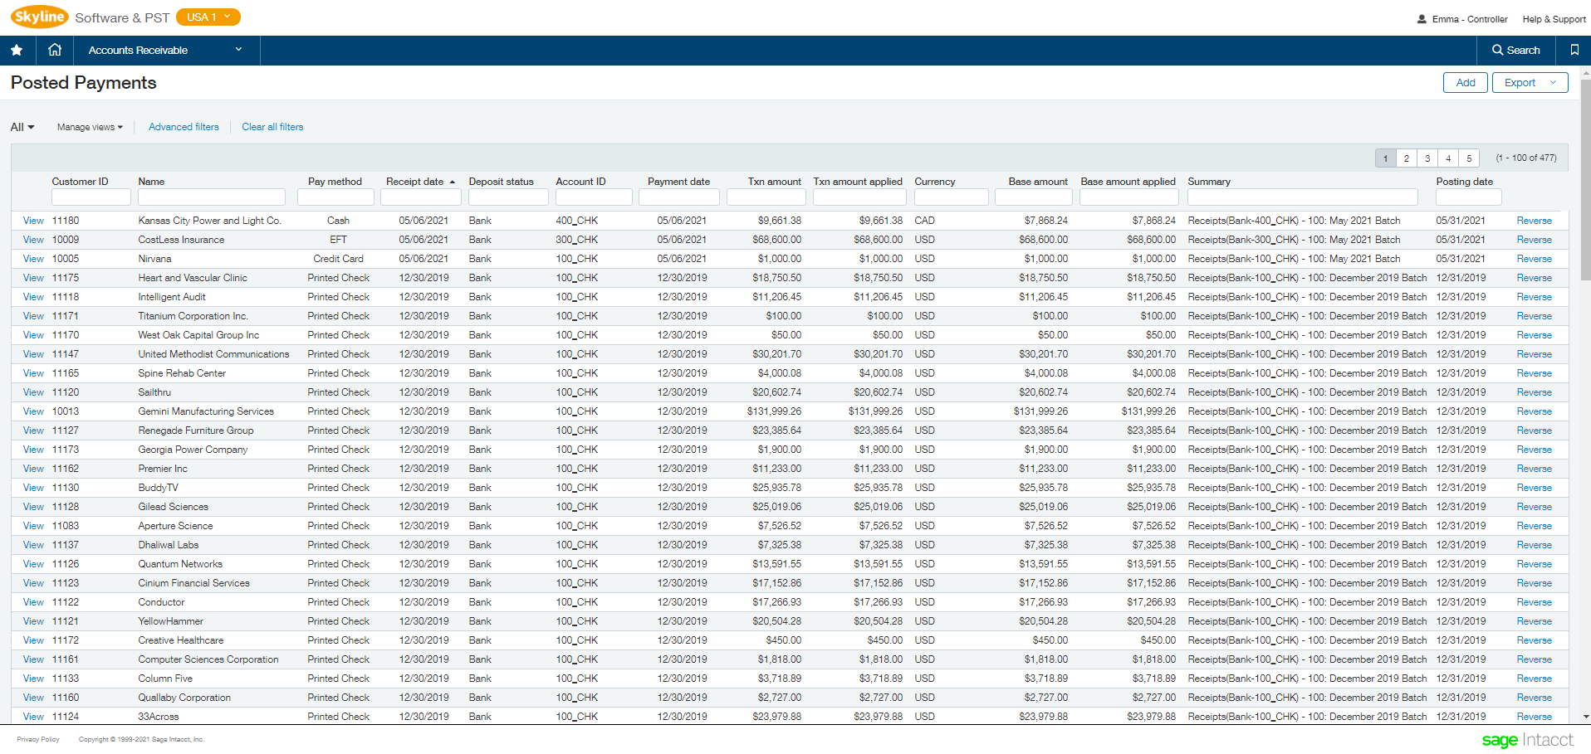Reverse the Qualiaby Corporation payment
The width and height of the screenshot is (1591, 754).
pos(1534,698)
